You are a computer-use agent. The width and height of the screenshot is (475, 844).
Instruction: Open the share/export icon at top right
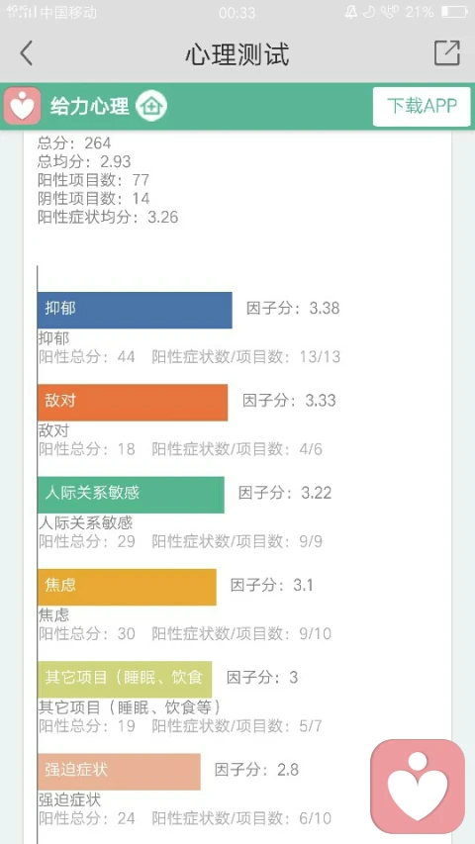point(447,52)
